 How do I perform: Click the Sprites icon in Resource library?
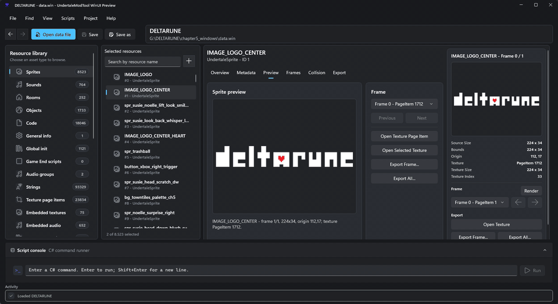(19, 72)
